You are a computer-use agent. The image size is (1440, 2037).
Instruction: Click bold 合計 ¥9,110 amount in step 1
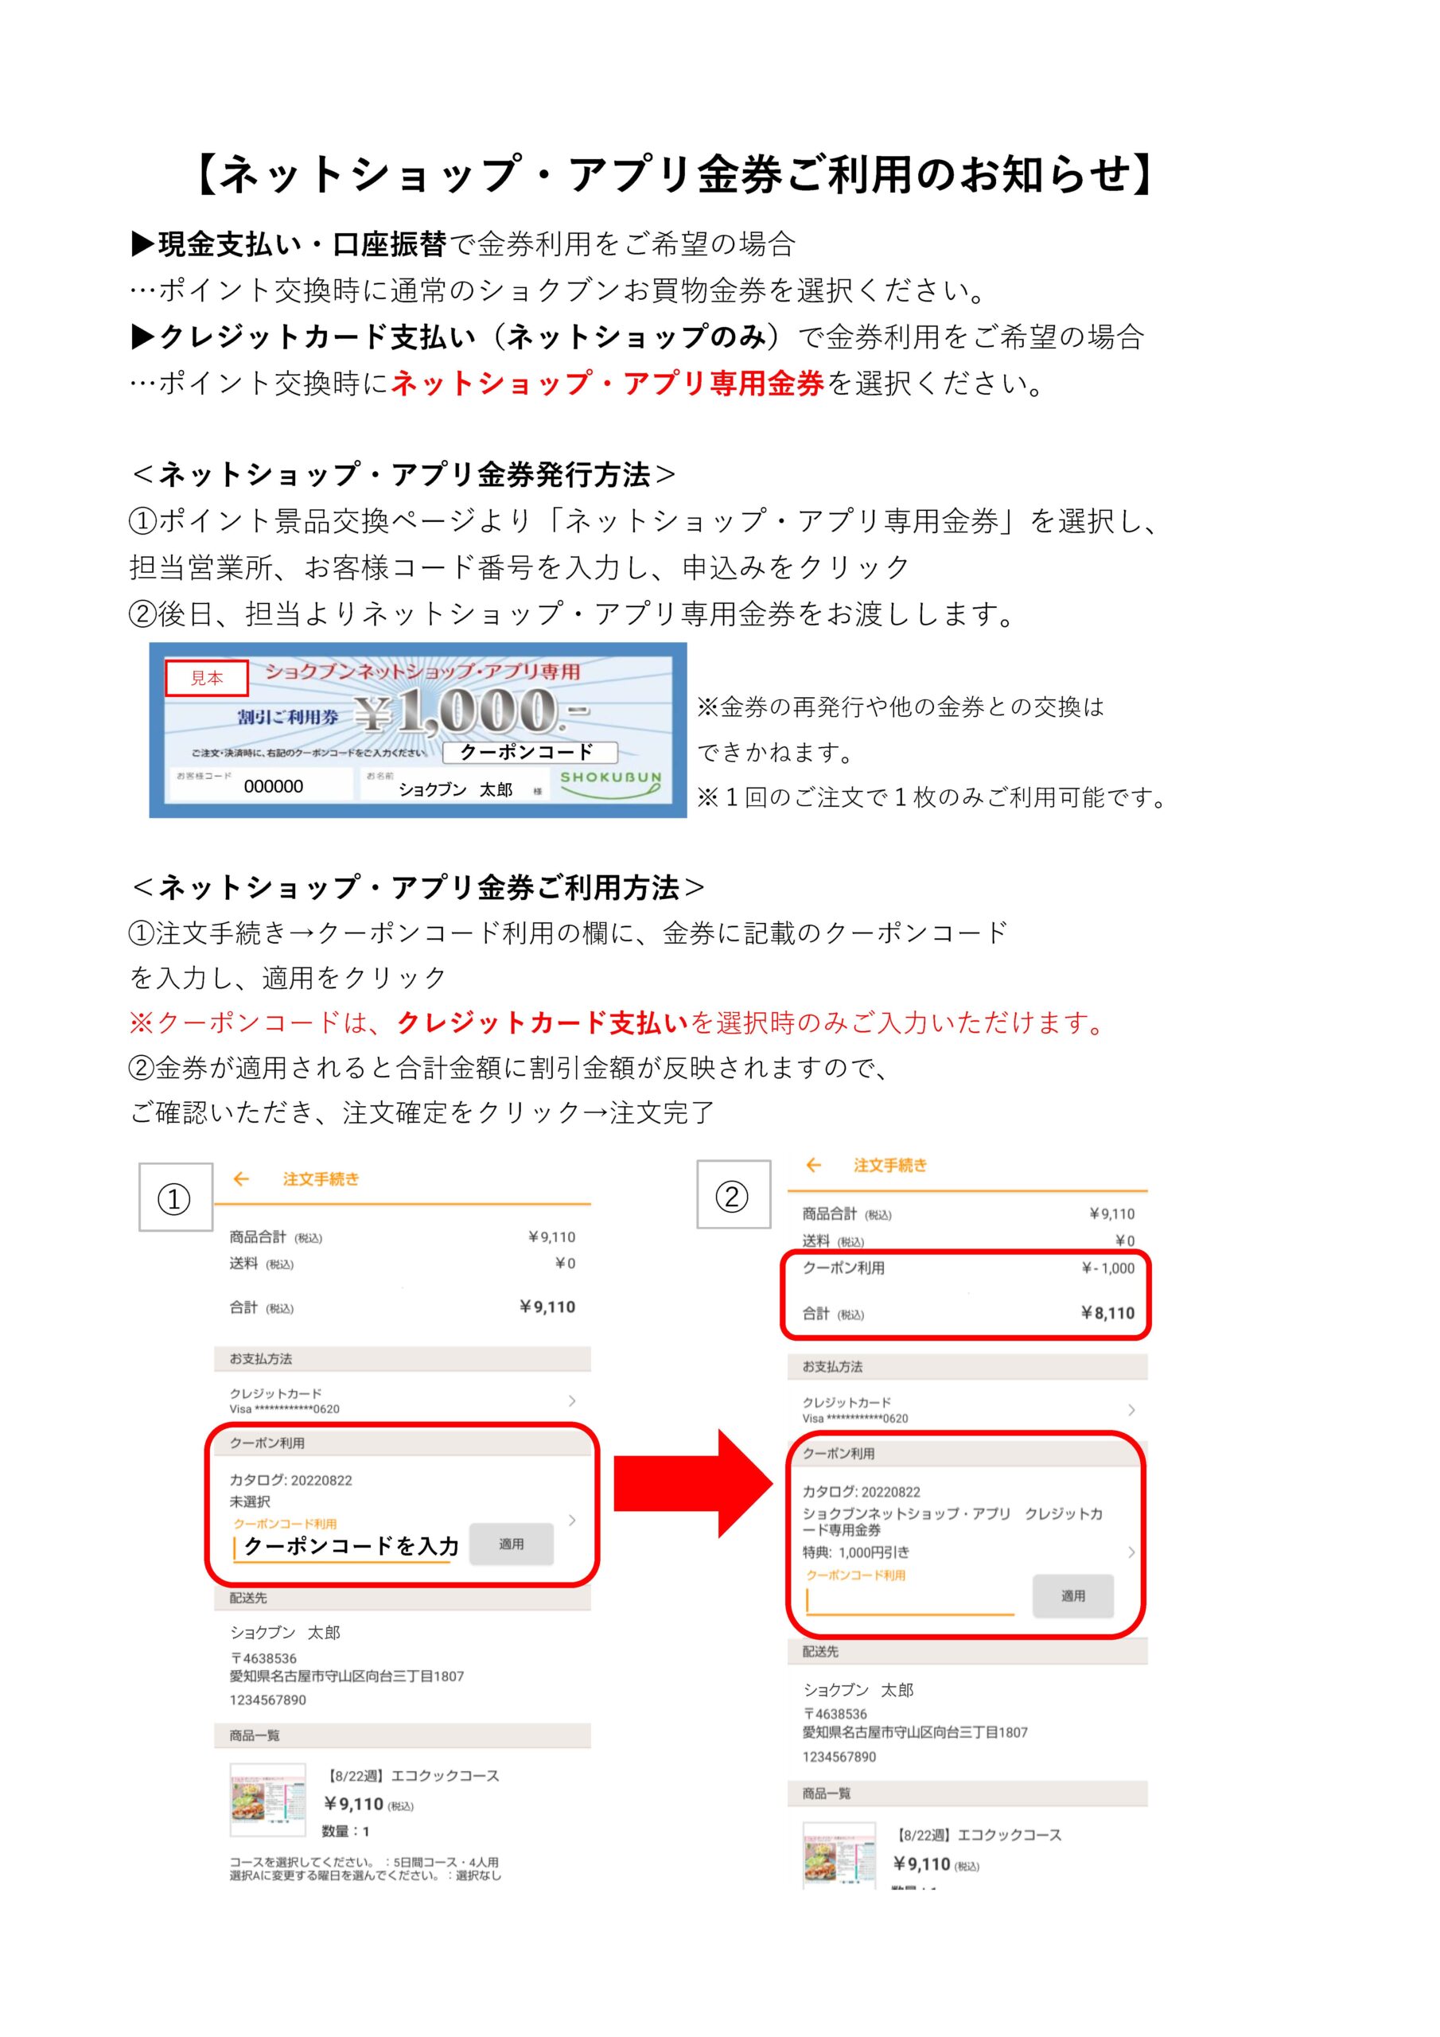click(x=547, y=1307)
